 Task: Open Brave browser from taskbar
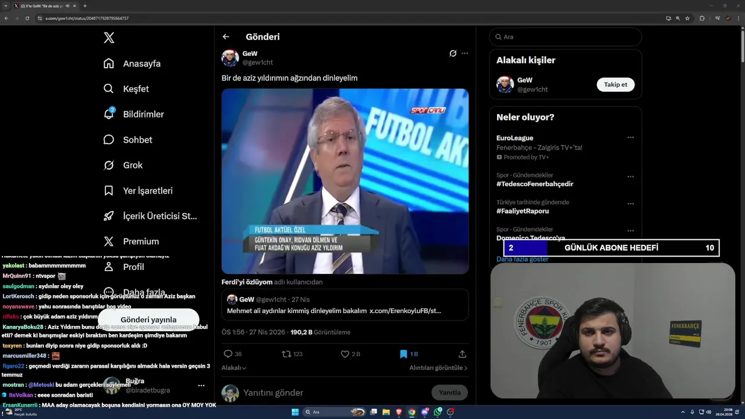[x=399, y=412]
